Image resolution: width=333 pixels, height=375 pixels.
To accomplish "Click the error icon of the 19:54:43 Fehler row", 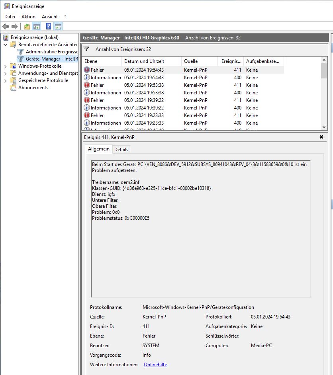I will [x=86, y=70].
